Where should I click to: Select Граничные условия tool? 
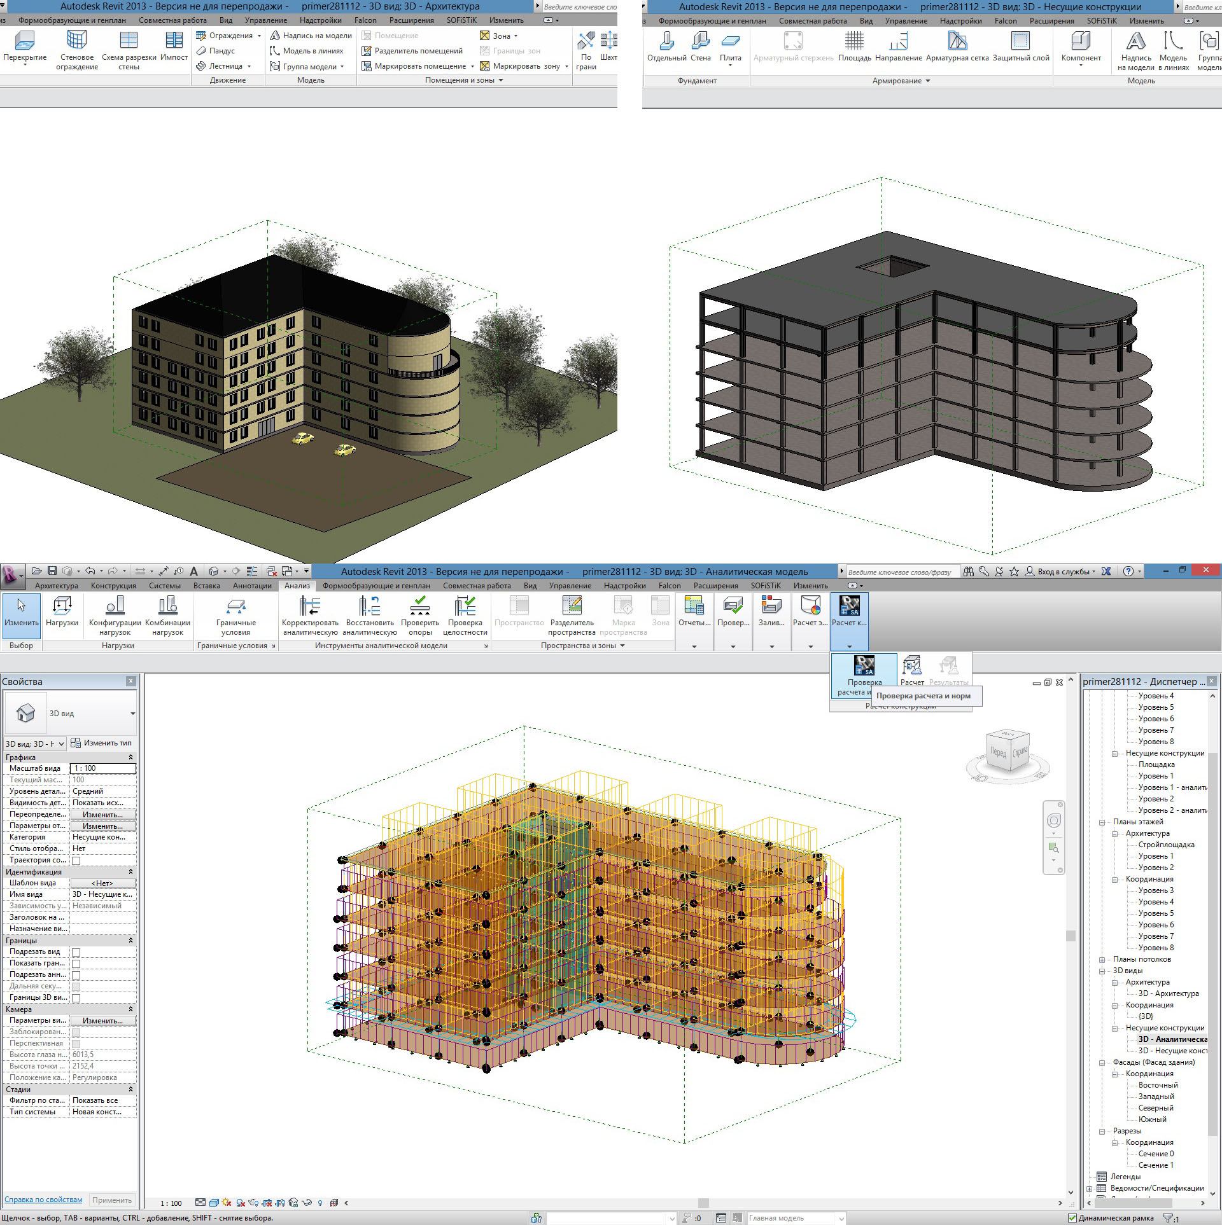(235, 616)
